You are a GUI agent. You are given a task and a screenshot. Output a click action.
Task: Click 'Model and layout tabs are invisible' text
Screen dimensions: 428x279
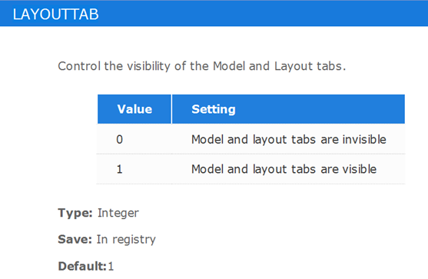(x=289, y=140)
